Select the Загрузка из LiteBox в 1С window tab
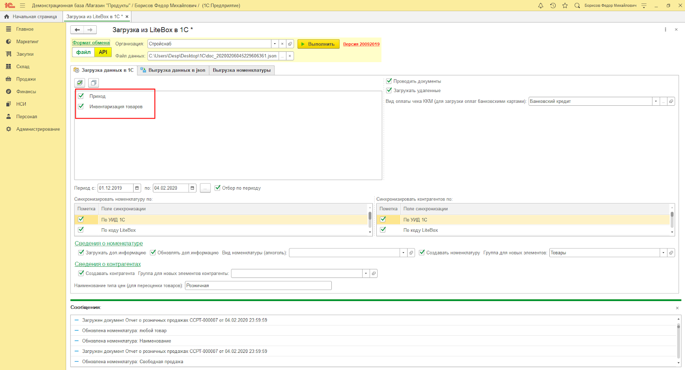The image size is (685, 370). coord(94,17)
